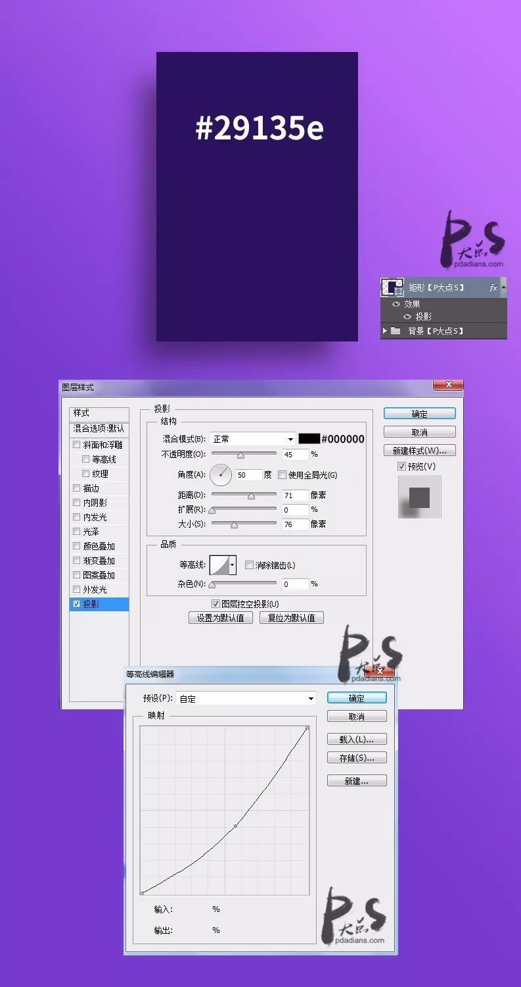Click 设置为默认值 button

221,618
